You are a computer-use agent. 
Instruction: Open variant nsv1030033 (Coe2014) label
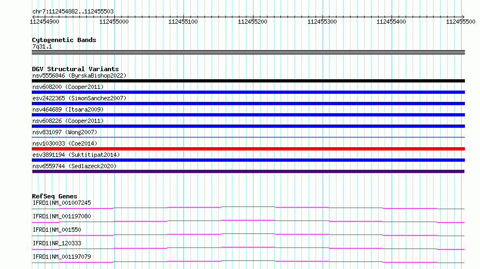click(x=65, y=143)
